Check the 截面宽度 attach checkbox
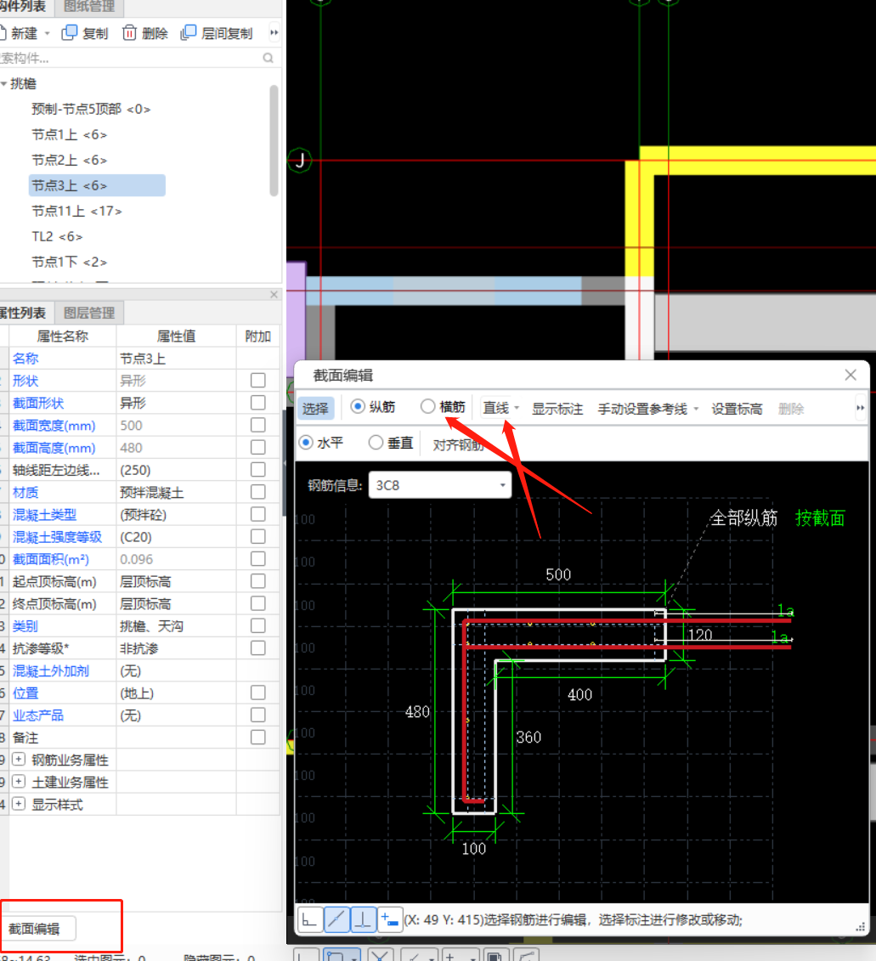This screenshot has height=961, width=876. click(258, 426)
